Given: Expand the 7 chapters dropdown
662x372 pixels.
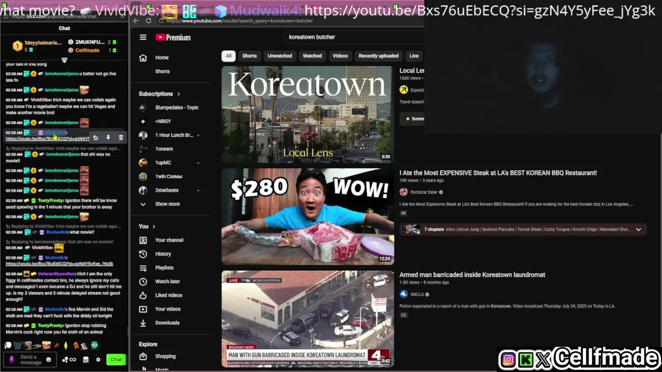Looking at the screenshot, I should pyautogui.click(x=638, y=229).
